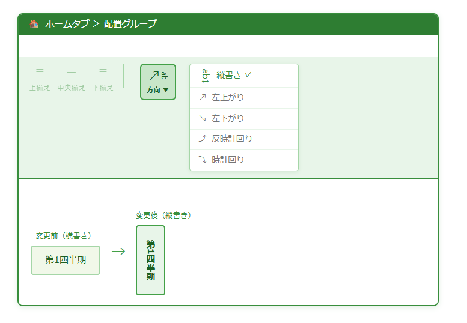Choose 左下がり from the orientation menu
The width and height of the screenshot is (467, 323).
coord(228,118)
